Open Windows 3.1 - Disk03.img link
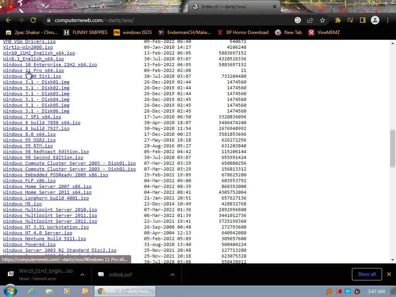Viewport: 396px width, 297px height. tap(36, 94)
